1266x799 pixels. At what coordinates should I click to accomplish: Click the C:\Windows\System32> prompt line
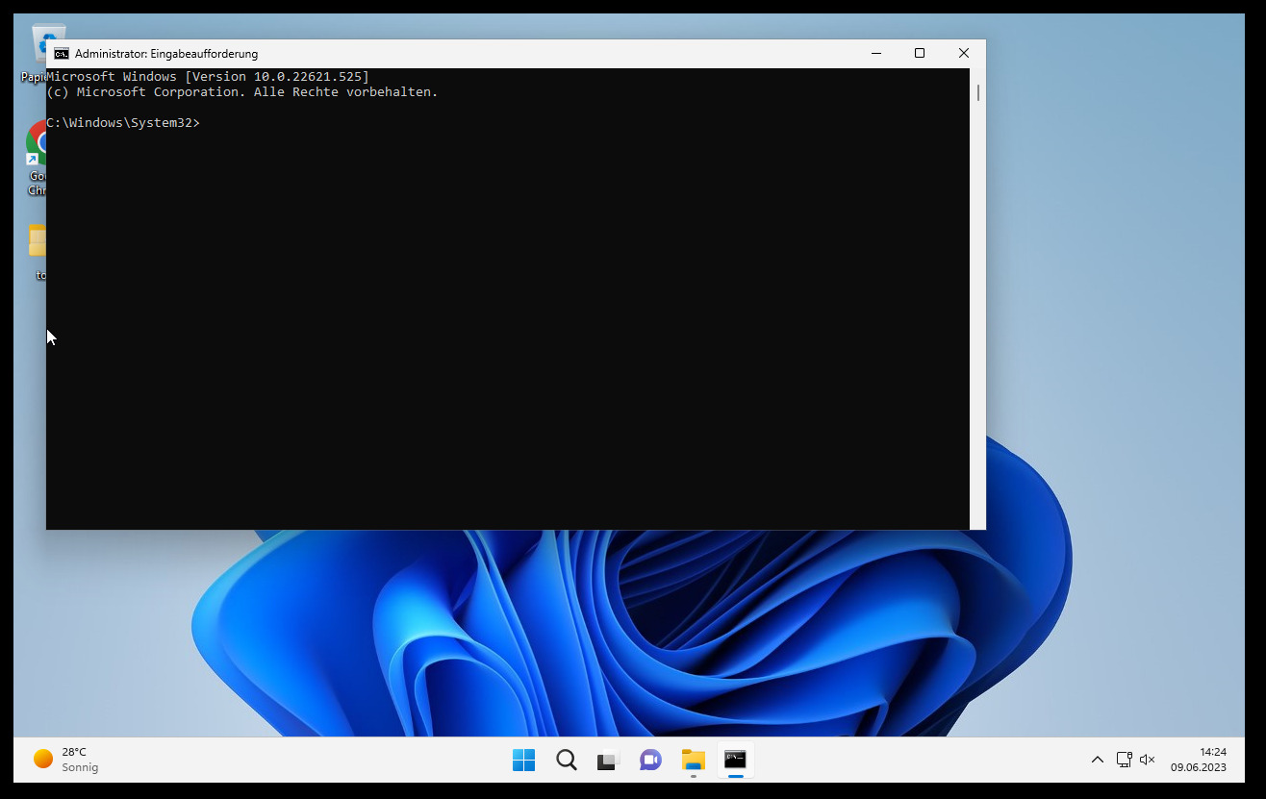tap(123, 123)
